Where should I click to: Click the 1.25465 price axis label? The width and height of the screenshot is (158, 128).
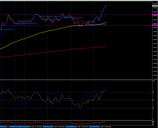tap(155, 32)
